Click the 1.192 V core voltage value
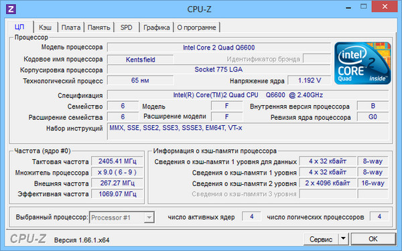The height and width of the screenshot is (251, 402). point(309,80)
